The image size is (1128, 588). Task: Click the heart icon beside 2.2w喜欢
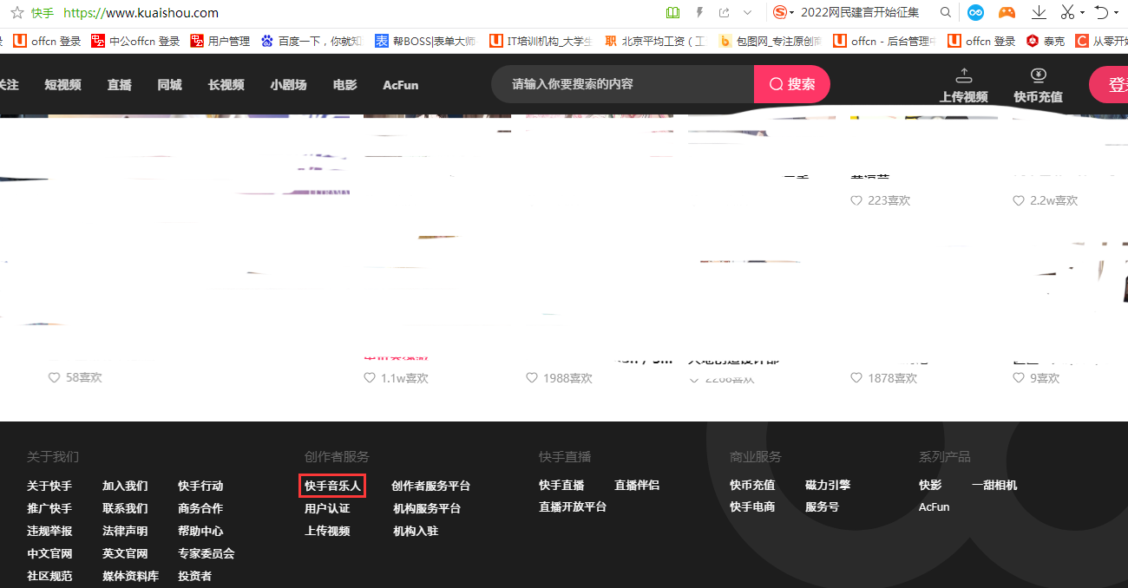click(1019, 200)
